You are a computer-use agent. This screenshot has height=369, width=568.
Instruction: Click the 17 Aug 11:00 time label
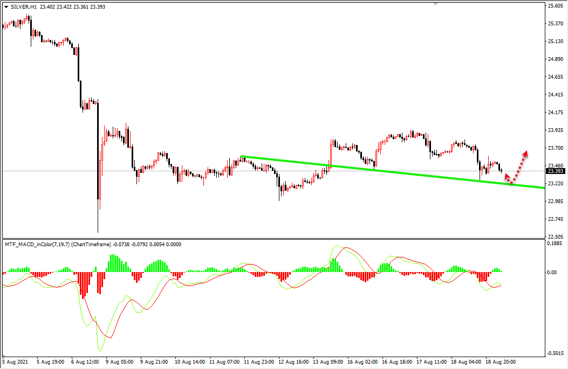(x=432, y=362)
